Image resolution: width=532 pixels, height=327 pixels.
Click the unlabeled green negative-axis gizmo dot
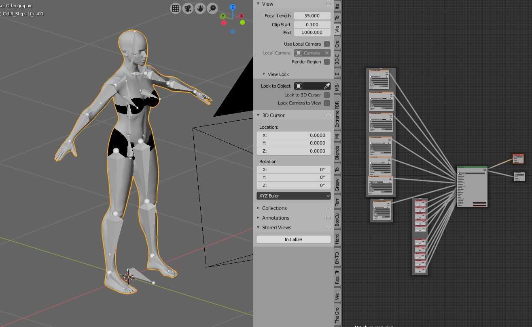[x=242, y=23]
